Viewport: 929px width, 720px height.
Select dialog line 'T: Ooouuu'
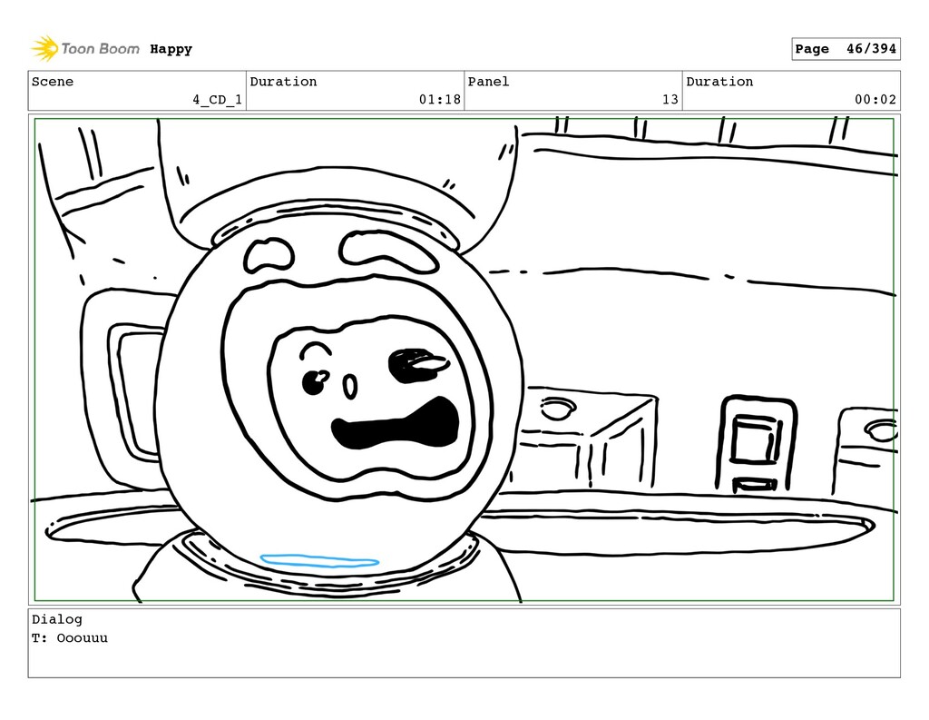(70, 638)
